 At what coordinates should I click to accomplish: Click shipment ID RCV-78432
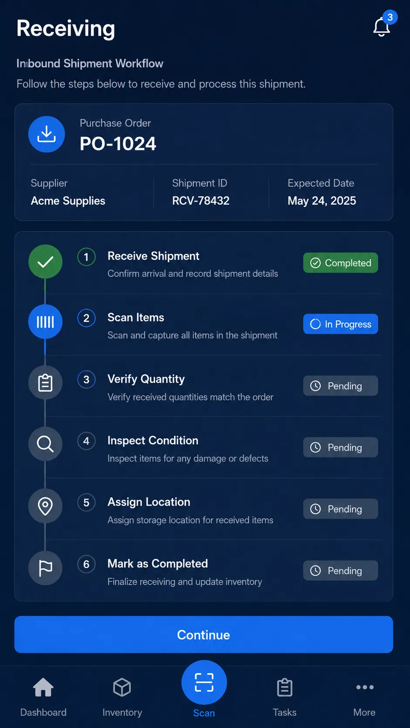pos(201,201)
